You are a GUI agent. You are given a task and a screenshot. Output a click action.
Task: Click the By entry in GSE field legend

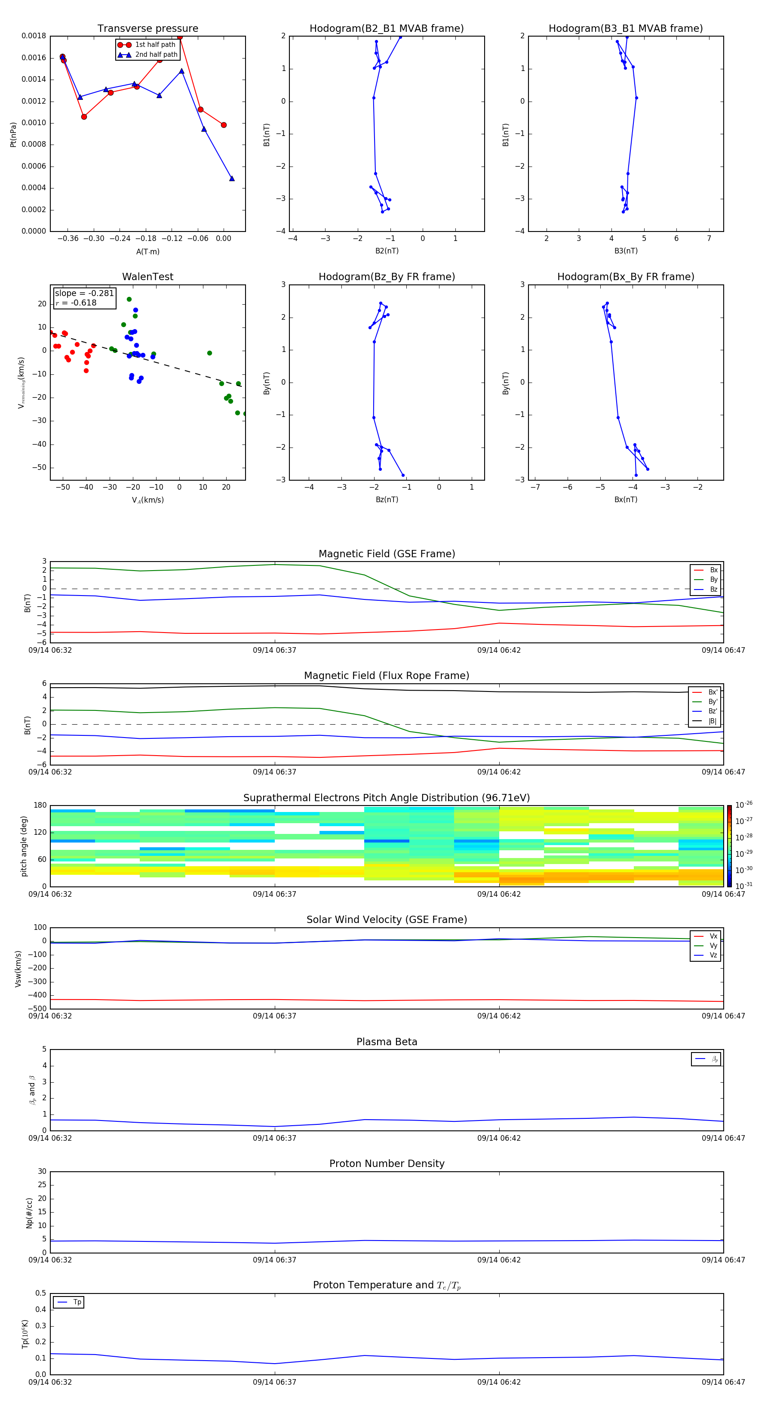(x=706, y=579)
